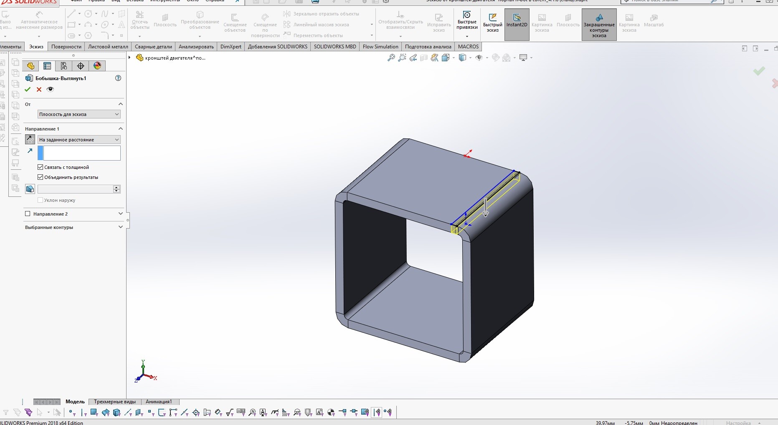Open 'На заданное расстояние' end condition dropdown
Viewport: 778px width, 425px height.
point(79,140)
